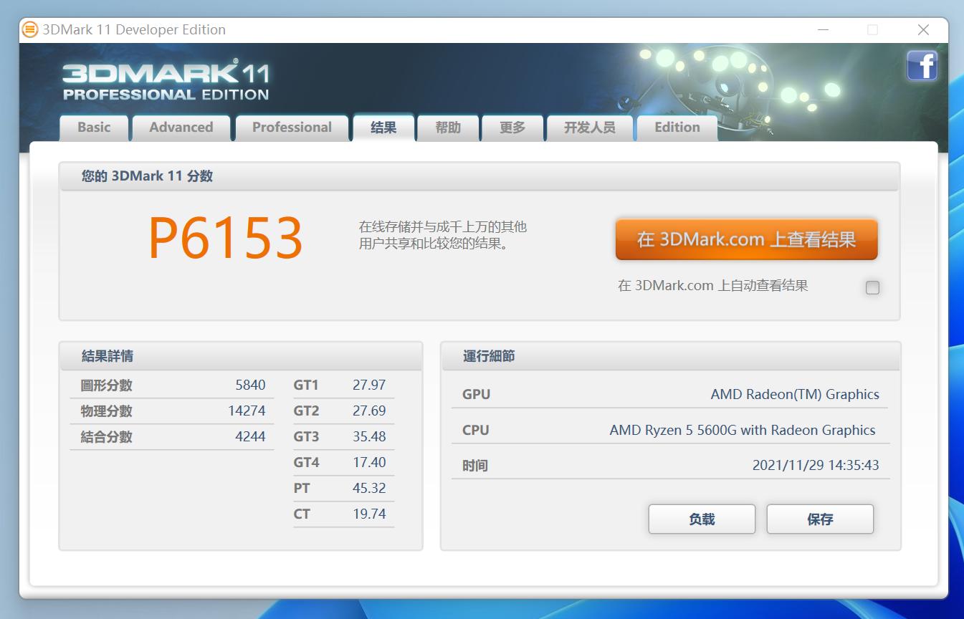964x619 pixels.
Task: Select the Edition tab
Action: [677, 128]
